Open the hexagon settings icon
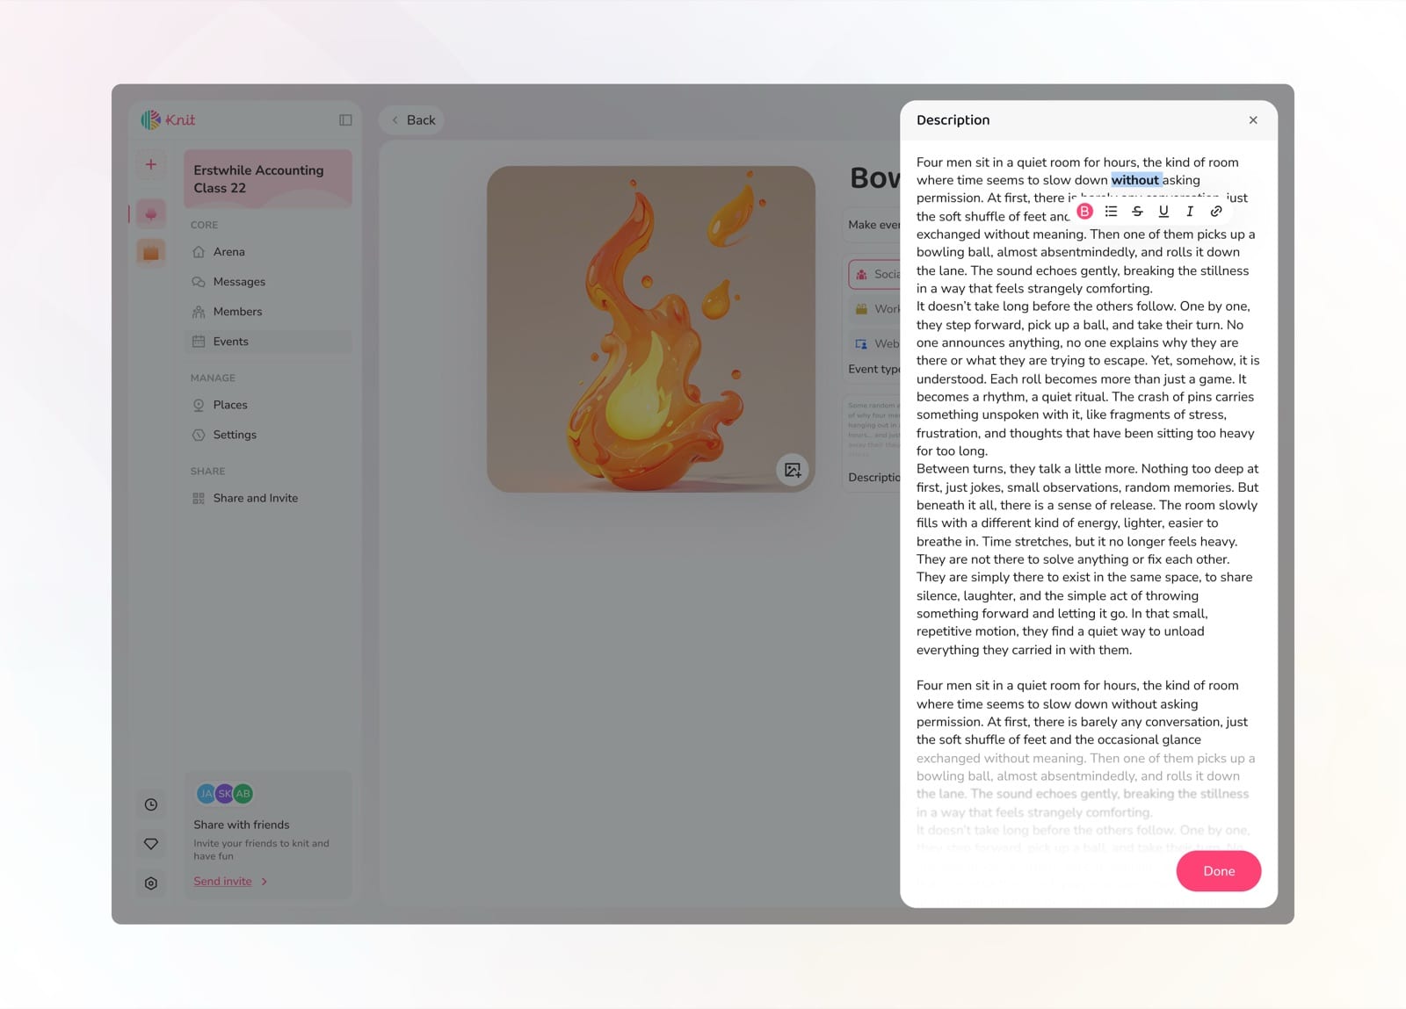Screen dimensions: 1406x1009 coord(151,883)
